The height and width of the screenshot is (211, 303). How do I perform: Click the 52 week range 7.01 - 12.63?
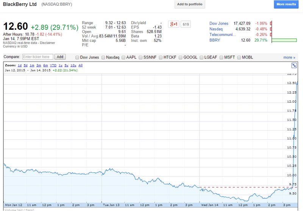pos(116,27)
